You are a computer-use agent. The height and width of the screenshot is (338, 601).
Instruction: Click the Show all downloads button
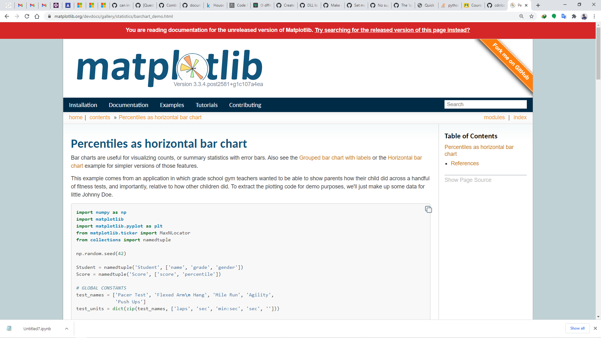pyautogui.click(x=577, y=328)
